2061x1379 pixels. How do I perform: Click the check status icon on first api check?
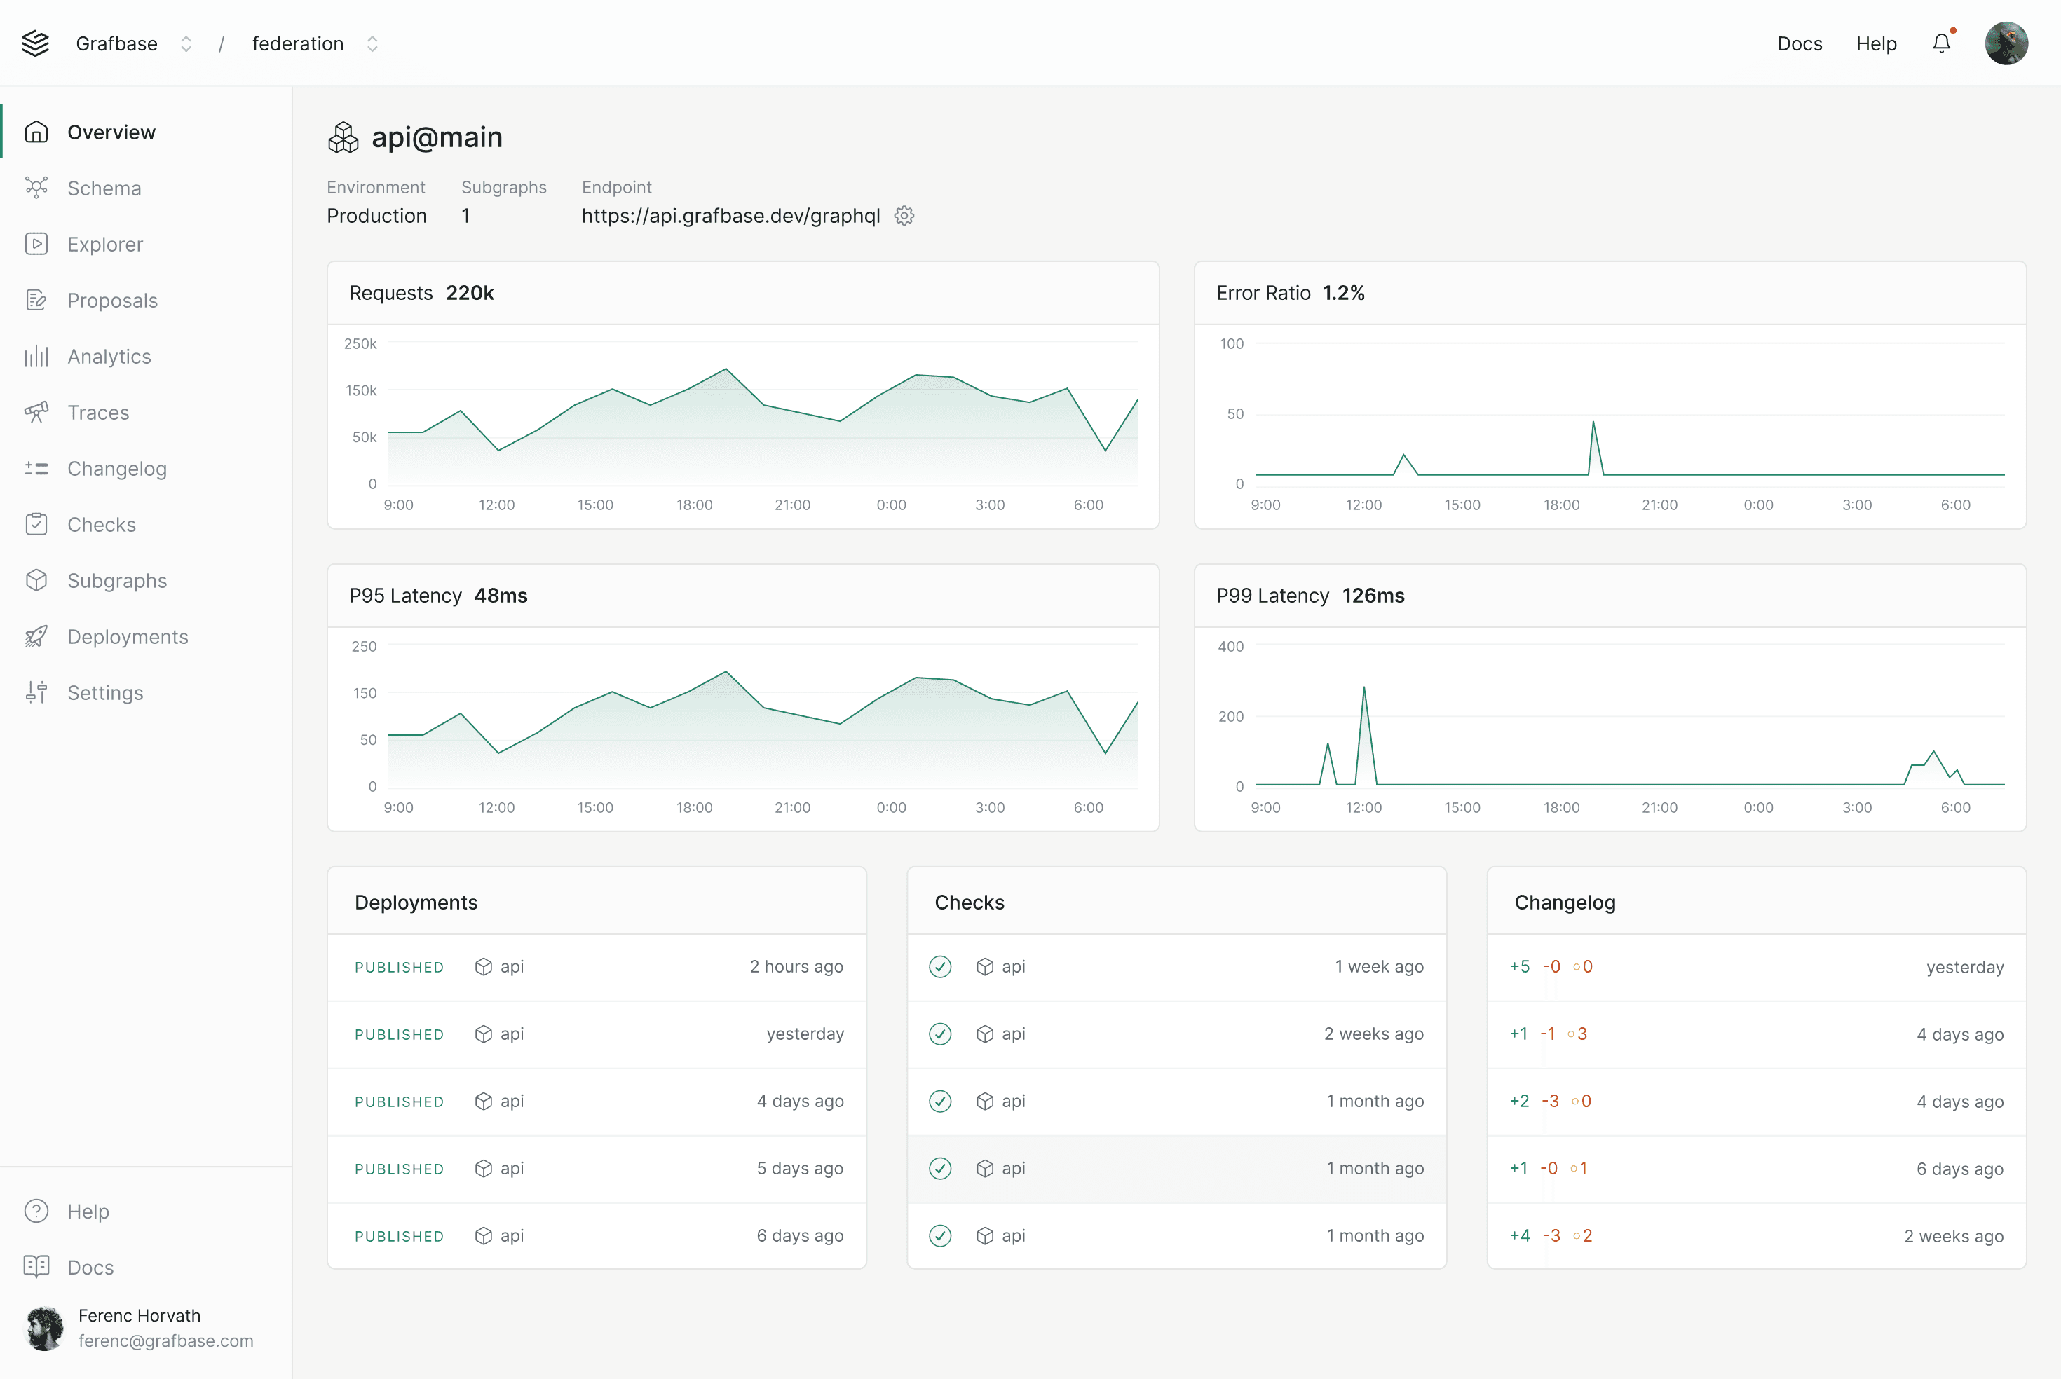click(x=940, y=966)
